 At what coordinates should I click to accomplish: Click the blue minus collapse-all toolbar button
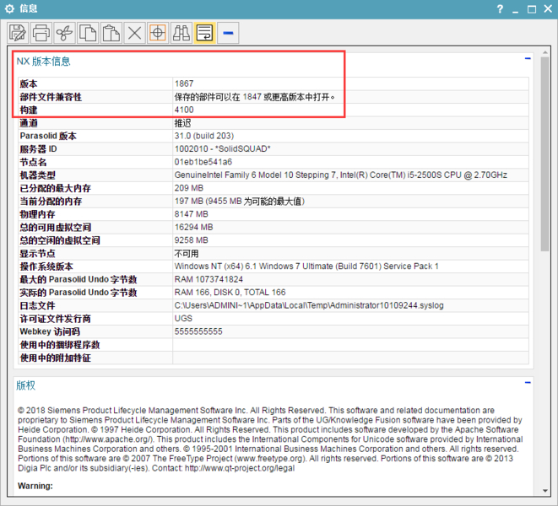[x=228, y=33]
